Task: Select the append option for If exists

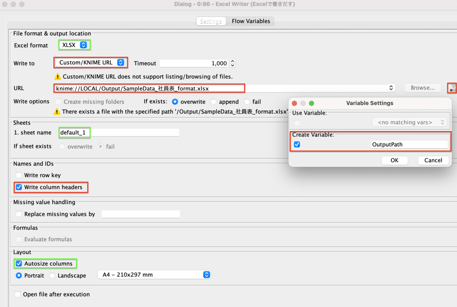Action: [214, 102]
